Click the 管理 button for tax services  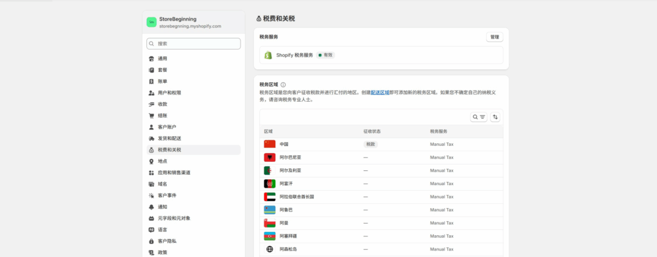(494, 37)
